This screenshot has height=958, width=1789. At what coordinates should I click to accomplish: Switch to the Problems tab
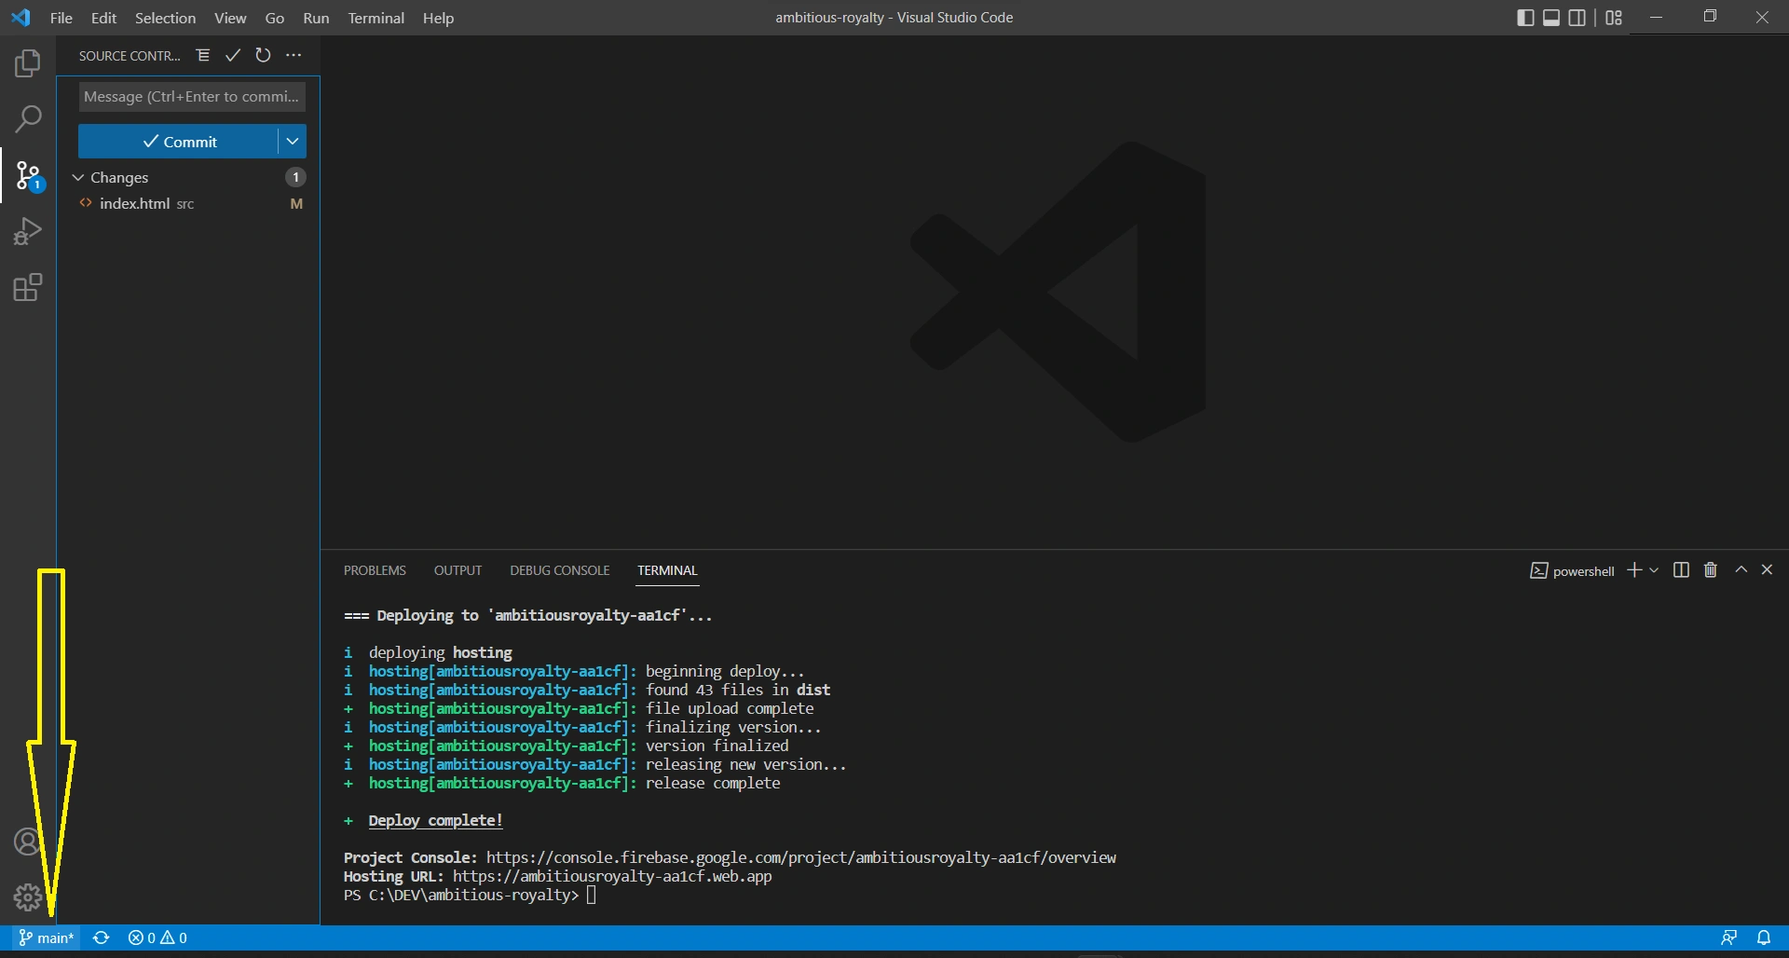pyautogui.click(x=375, y=570)
